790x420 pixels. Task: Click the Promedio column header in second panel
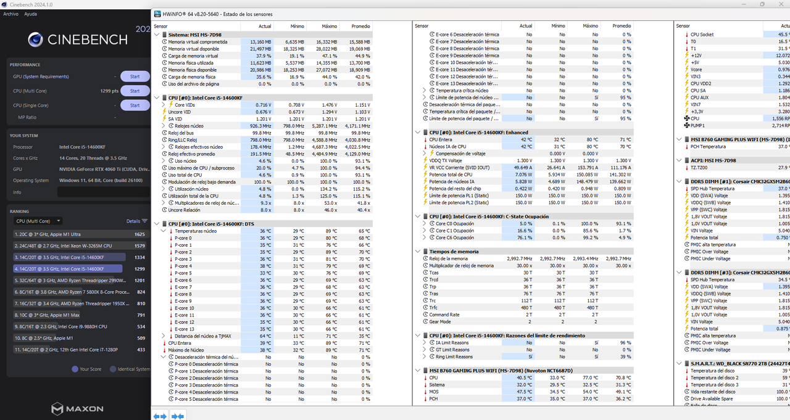tap(622, 27)
